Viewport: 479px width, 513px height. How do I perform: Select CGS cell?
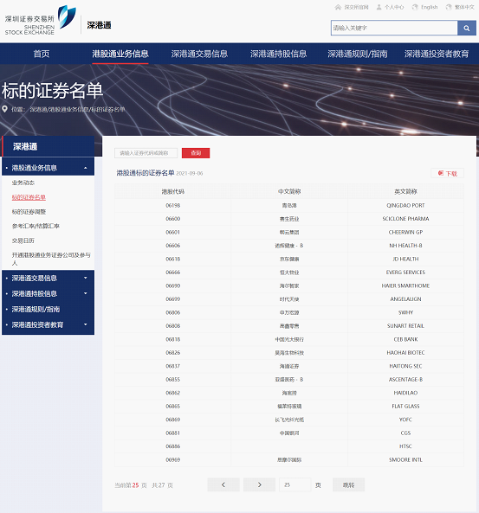[405, 433]
